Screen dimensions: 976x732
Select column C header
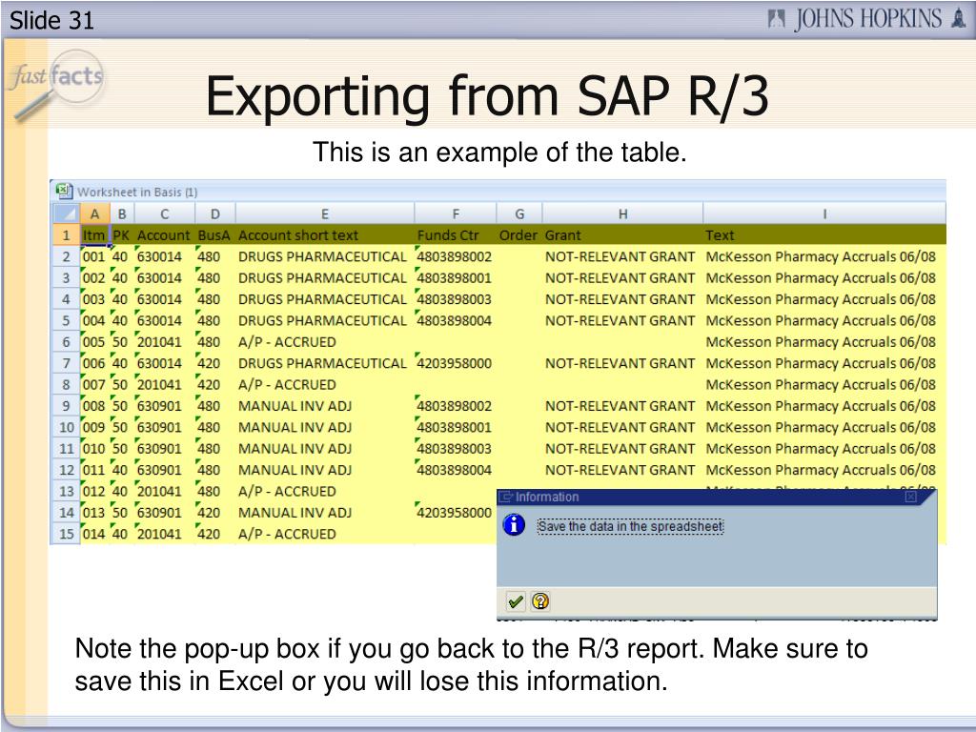164,213
